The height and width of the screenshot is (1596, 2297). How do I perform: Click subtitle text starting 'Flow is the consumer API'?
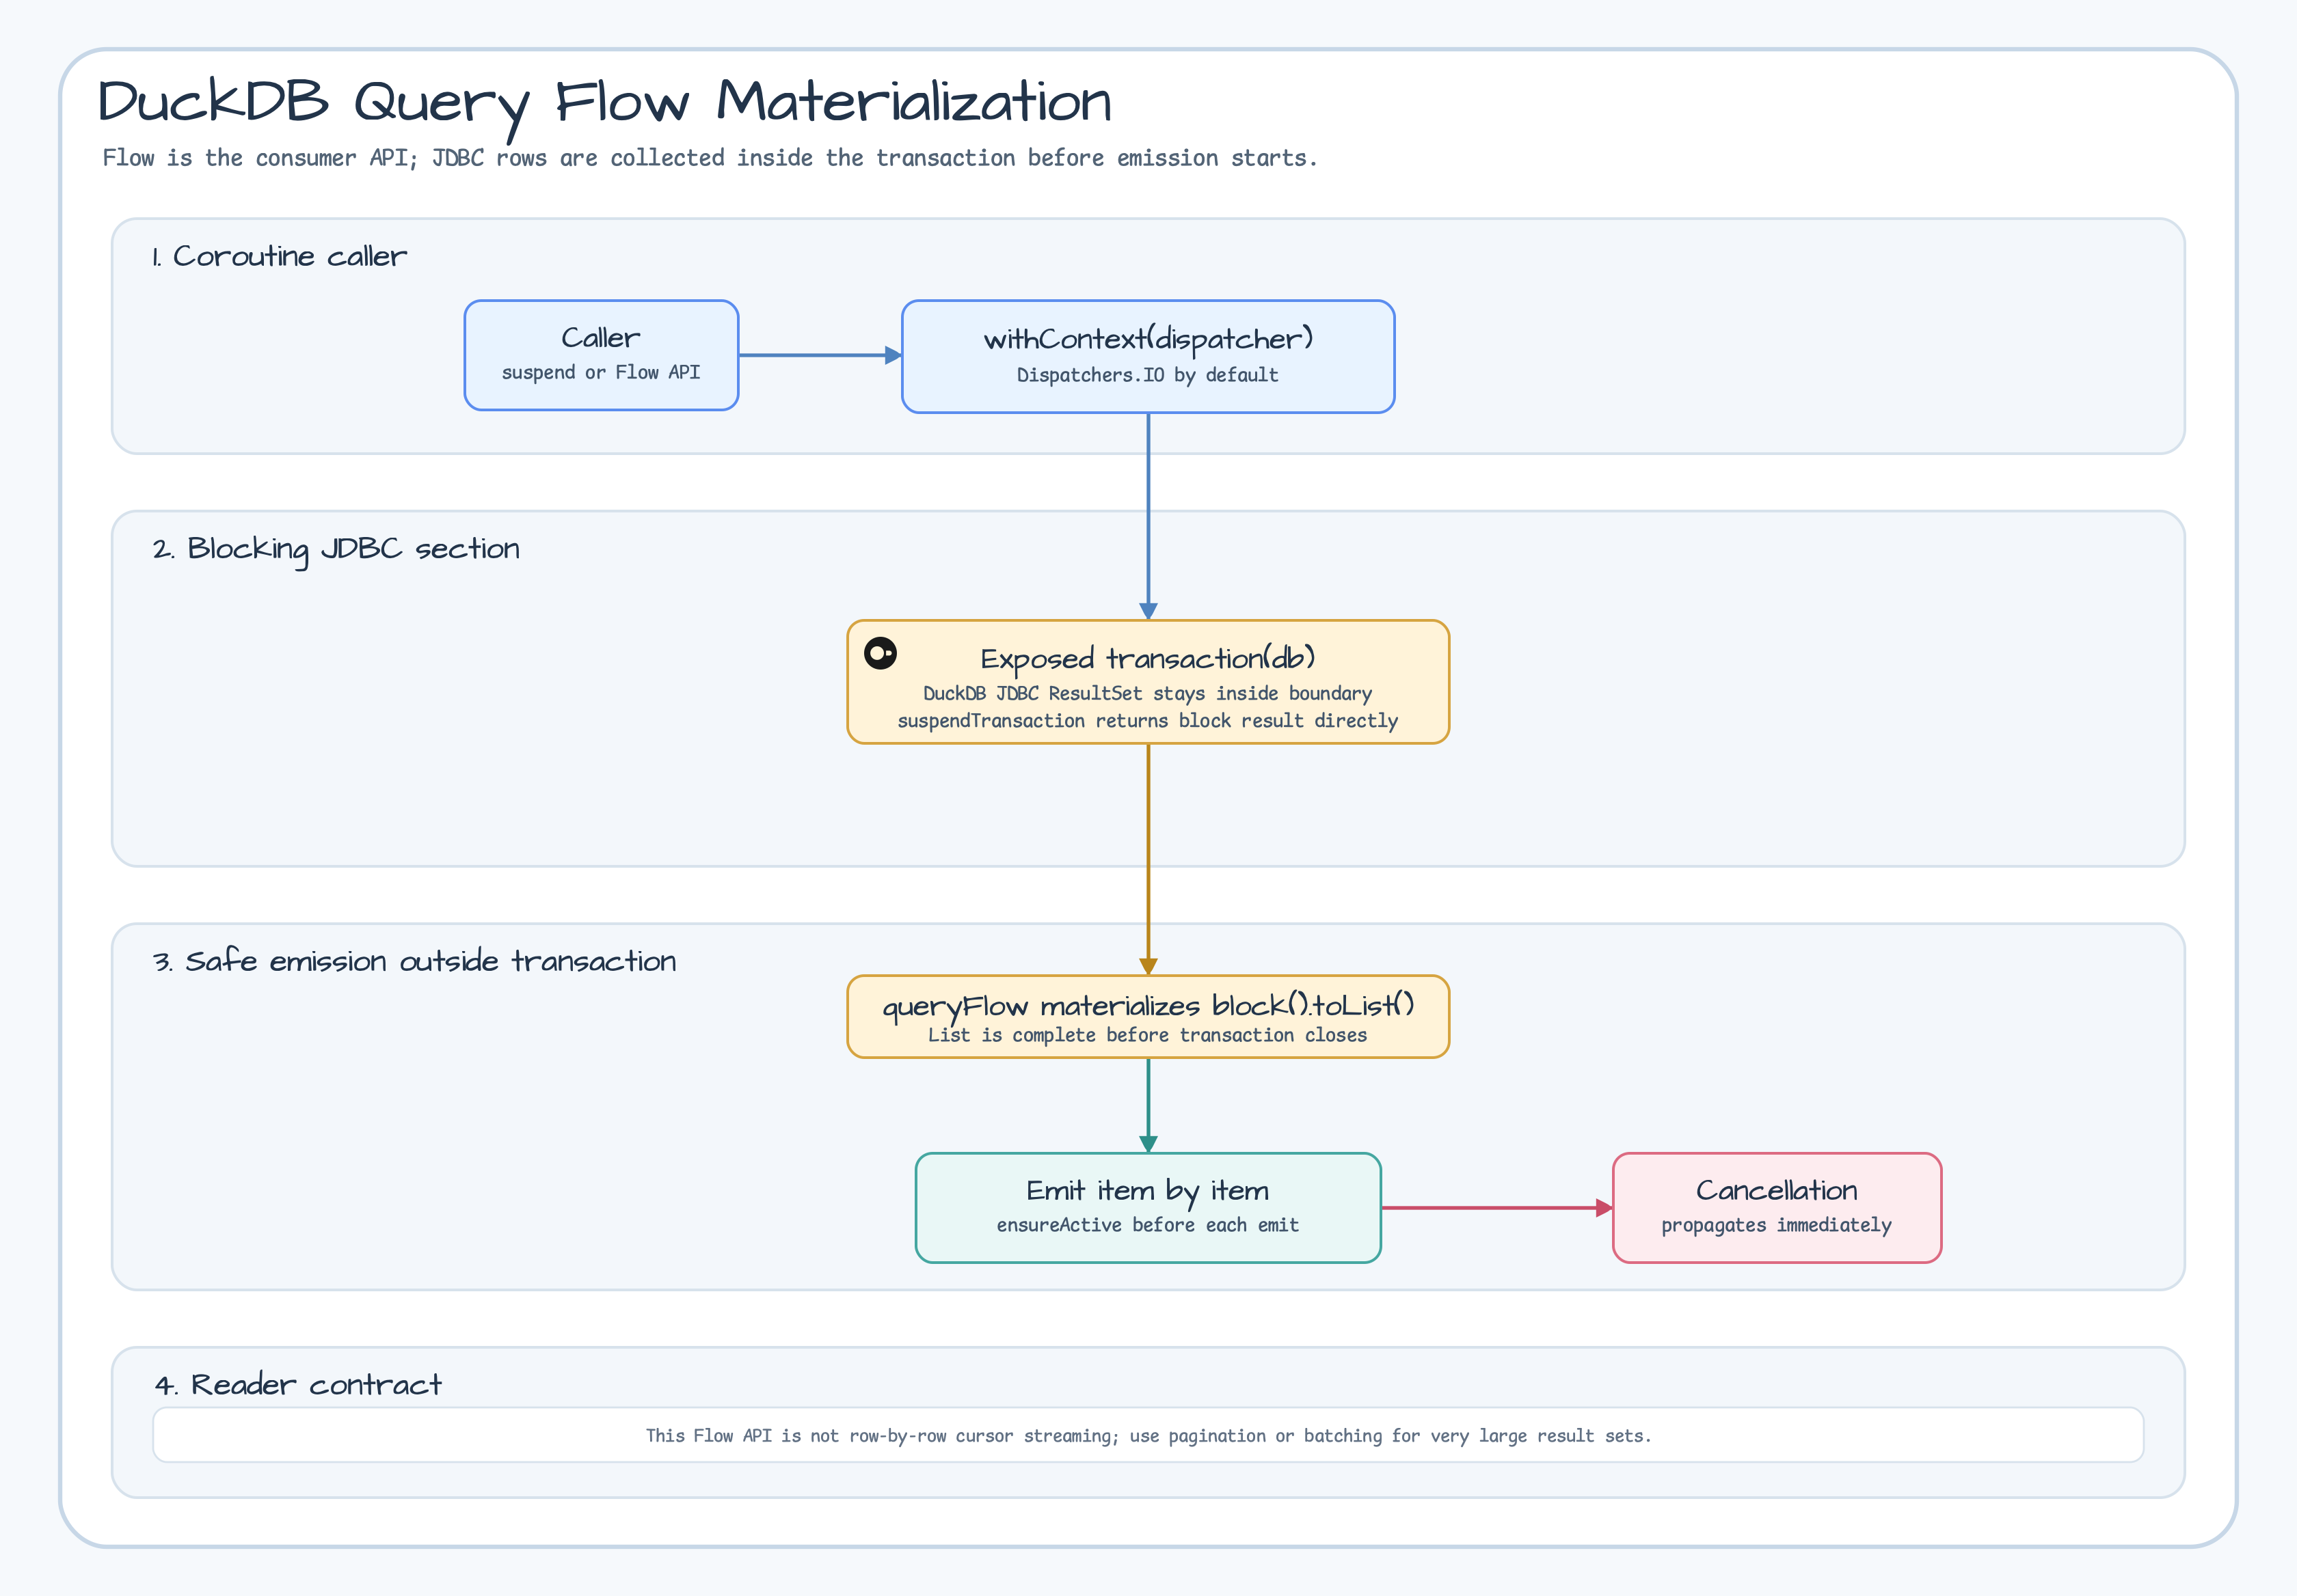(710, 158)
